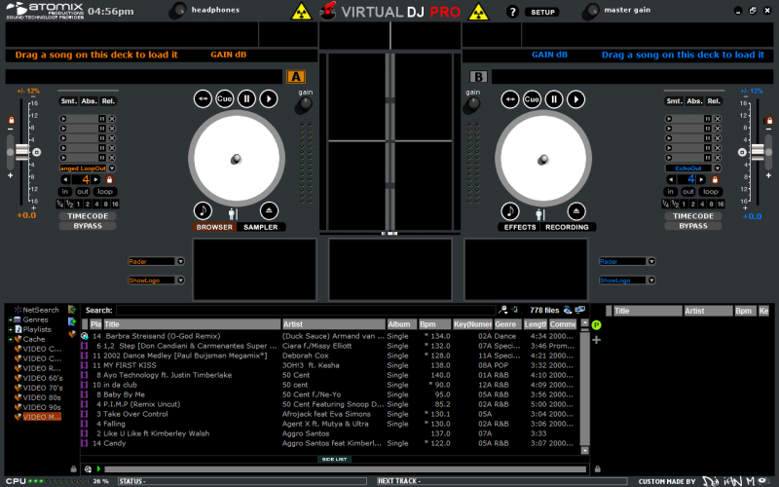Screen dimensions: 779x487
Task: Switch to the RECORDING tab
Action: pyautogui.click(x=567, y=227)
